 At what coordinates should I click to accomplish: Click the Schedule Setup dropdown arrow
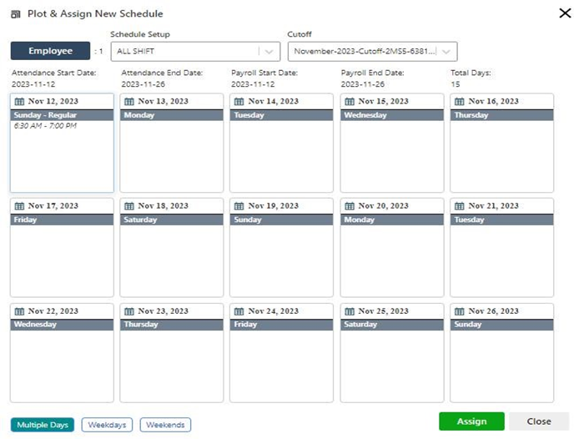pyautogui.click(x=268, y=52)
